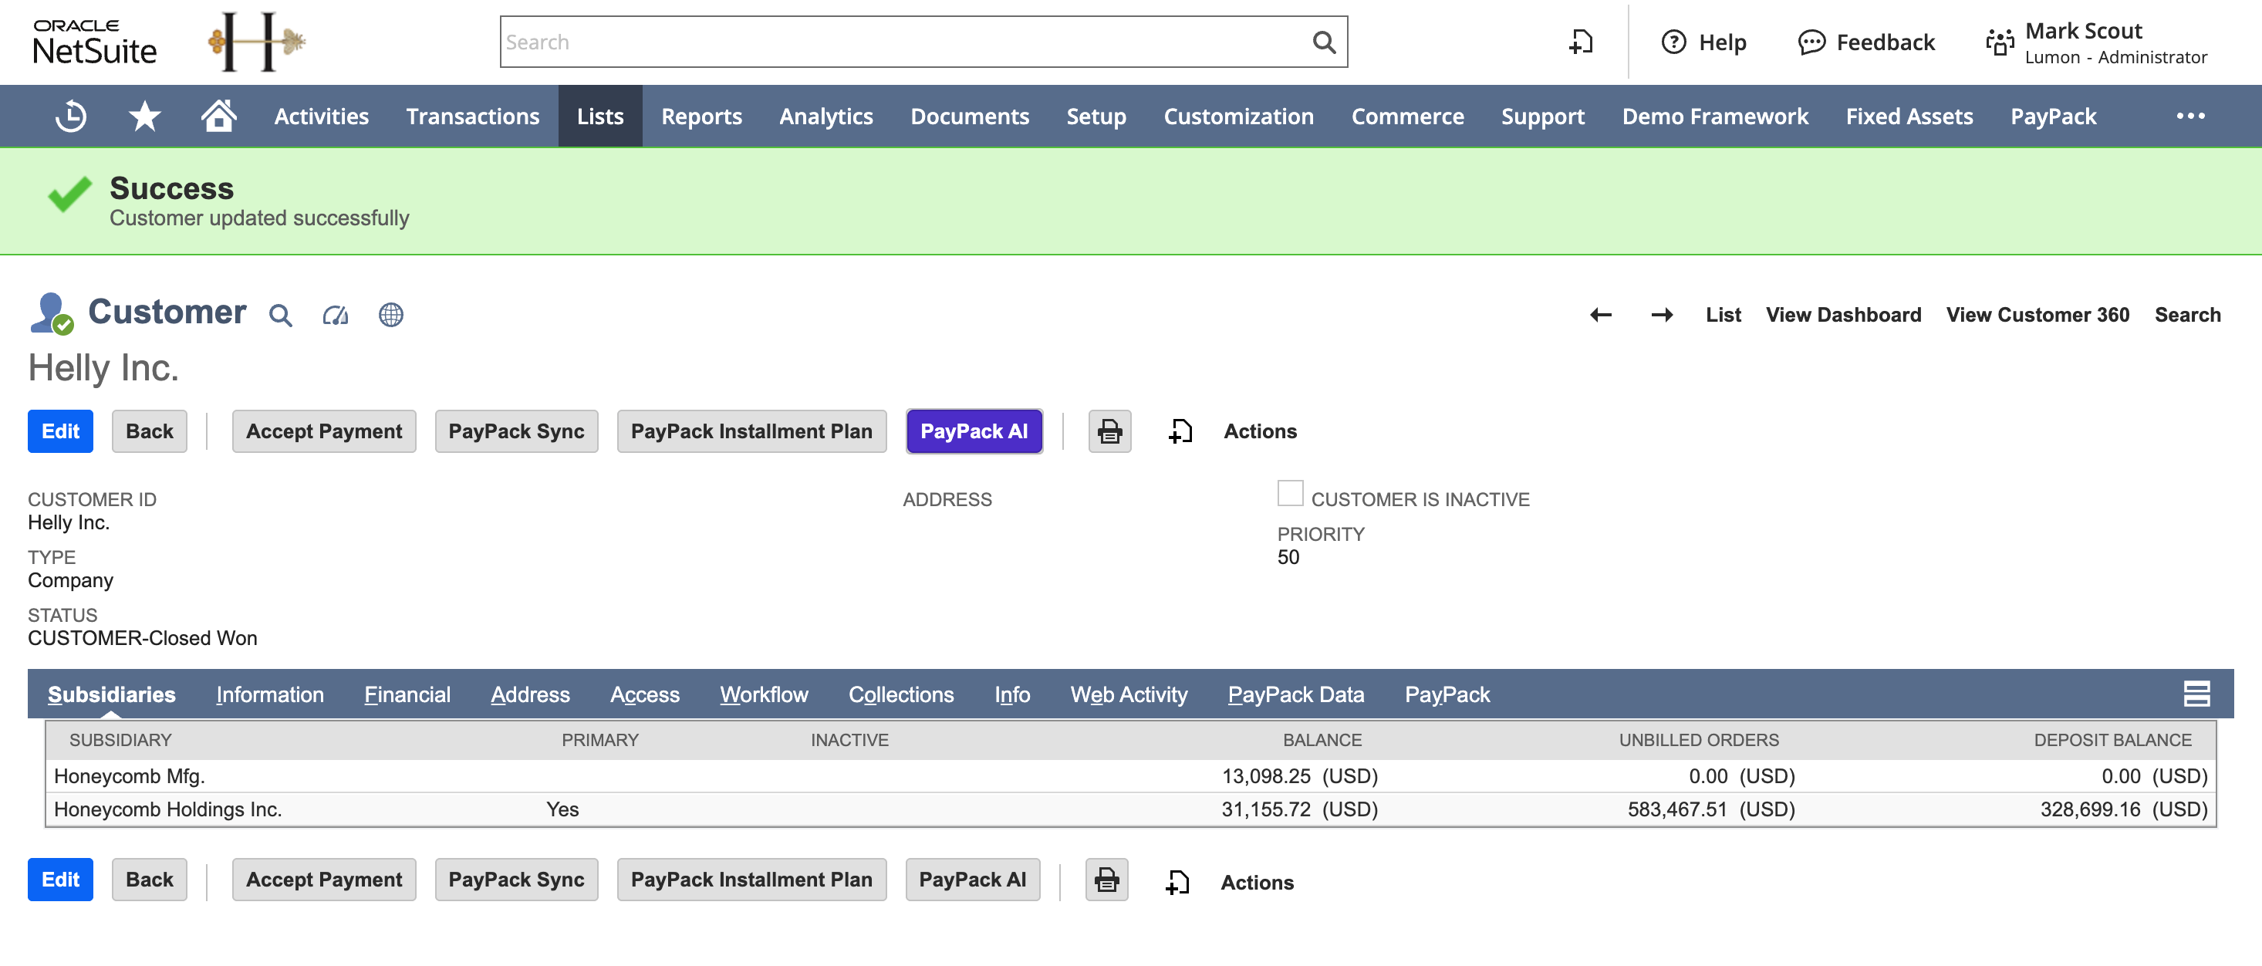Open the role switcher icon beside Mark Scout
Screen dimensions: 2262x966
pos(2000,41)
